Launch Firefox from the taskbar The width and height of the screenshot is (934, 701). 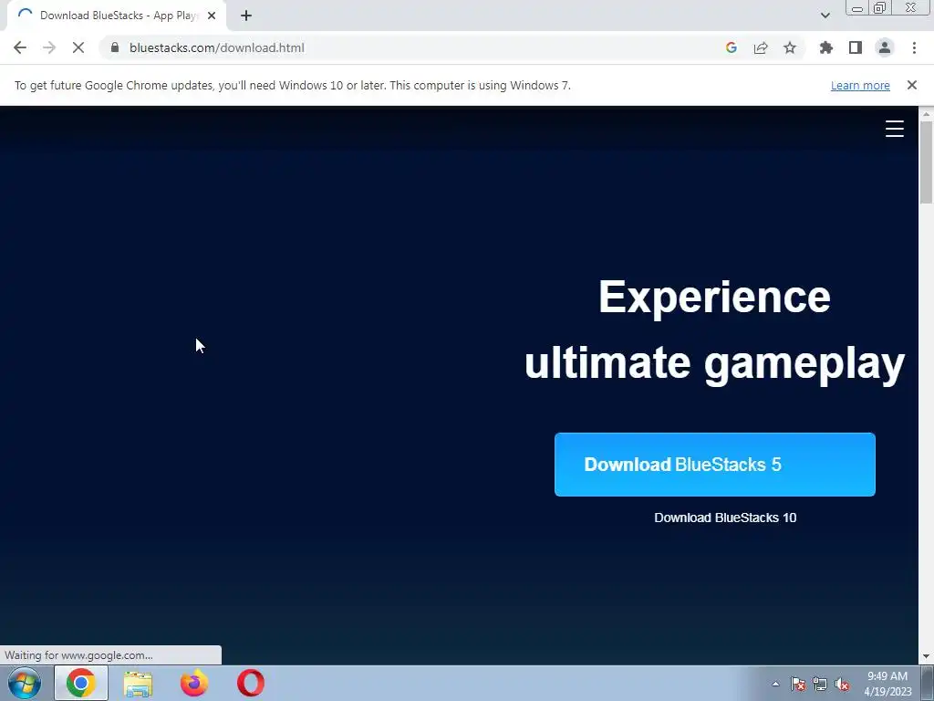pos(194,683)
